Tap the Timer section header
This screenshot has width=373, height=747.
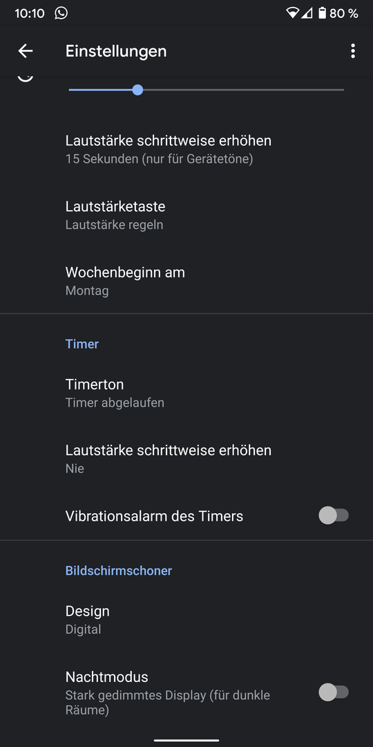pos(82,344)
